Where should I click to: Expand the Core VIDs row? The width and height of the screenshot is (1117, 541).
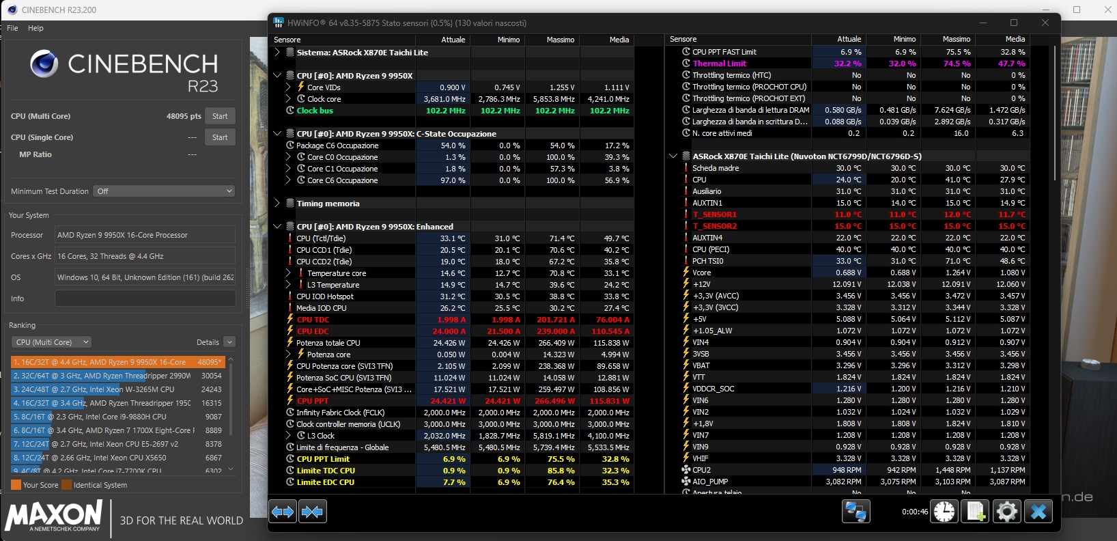288,87
